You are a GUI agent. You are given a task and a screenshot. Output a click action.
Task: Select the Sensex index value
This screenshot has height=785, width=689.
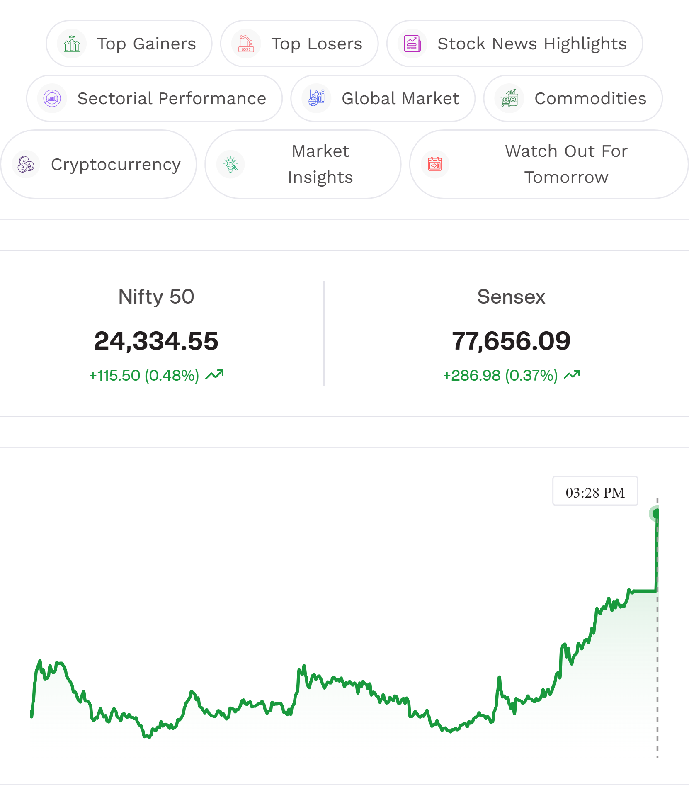[x=511, y=341]
